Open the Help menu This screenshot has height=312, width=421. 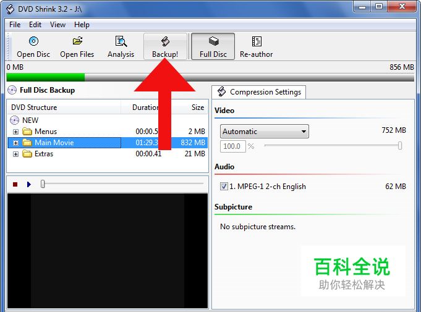(x=82, y=25)
